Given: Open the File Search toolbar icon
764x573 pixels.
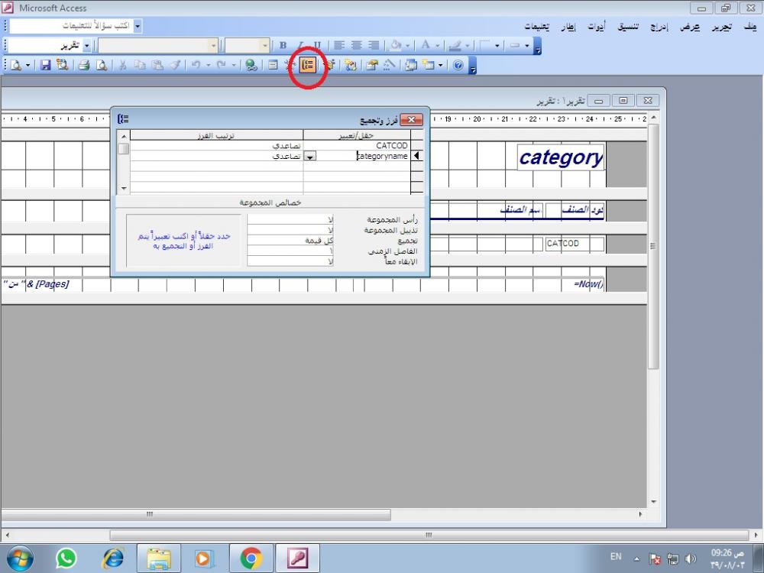Looking at the screenshot, I should click(63, 65).
